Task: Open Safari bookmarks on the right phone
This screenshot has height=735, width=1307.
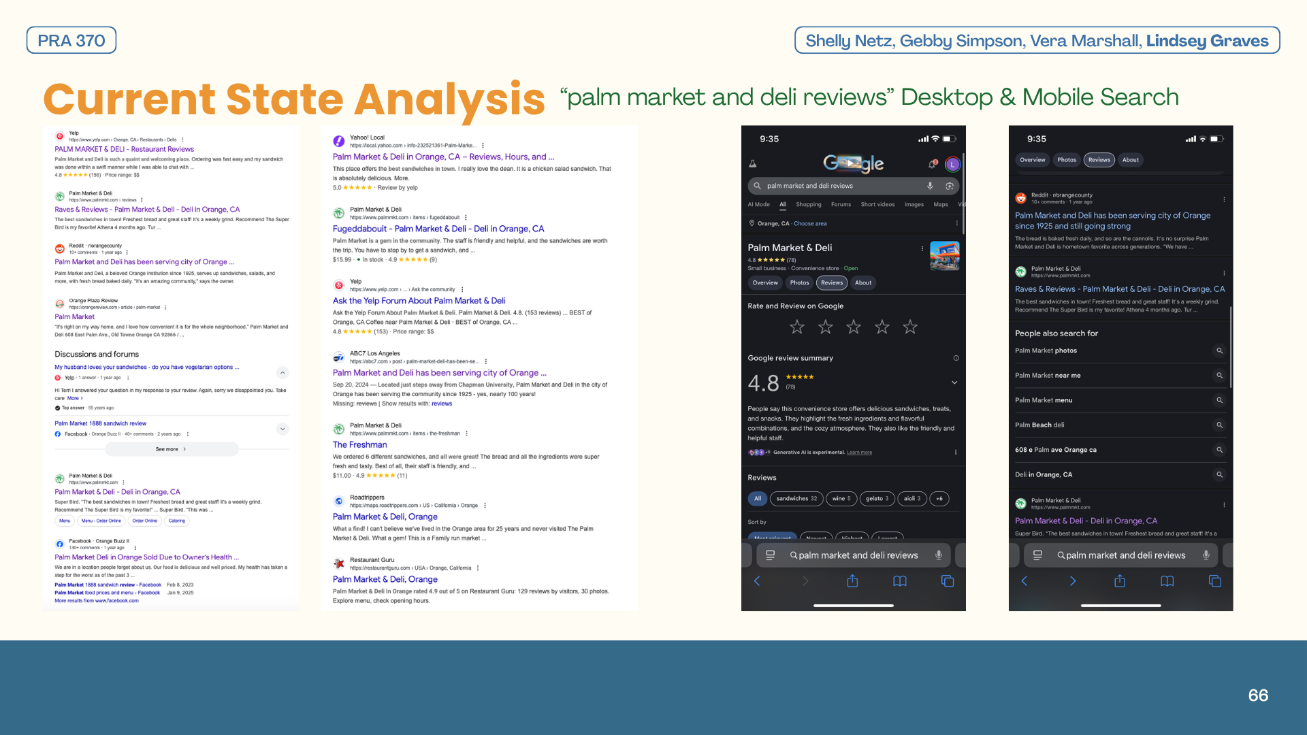Action: click(1167, 581)
